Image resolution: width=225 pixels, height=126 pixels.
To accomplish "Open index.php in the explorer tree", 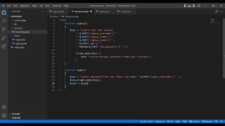I will coord(28,47).
